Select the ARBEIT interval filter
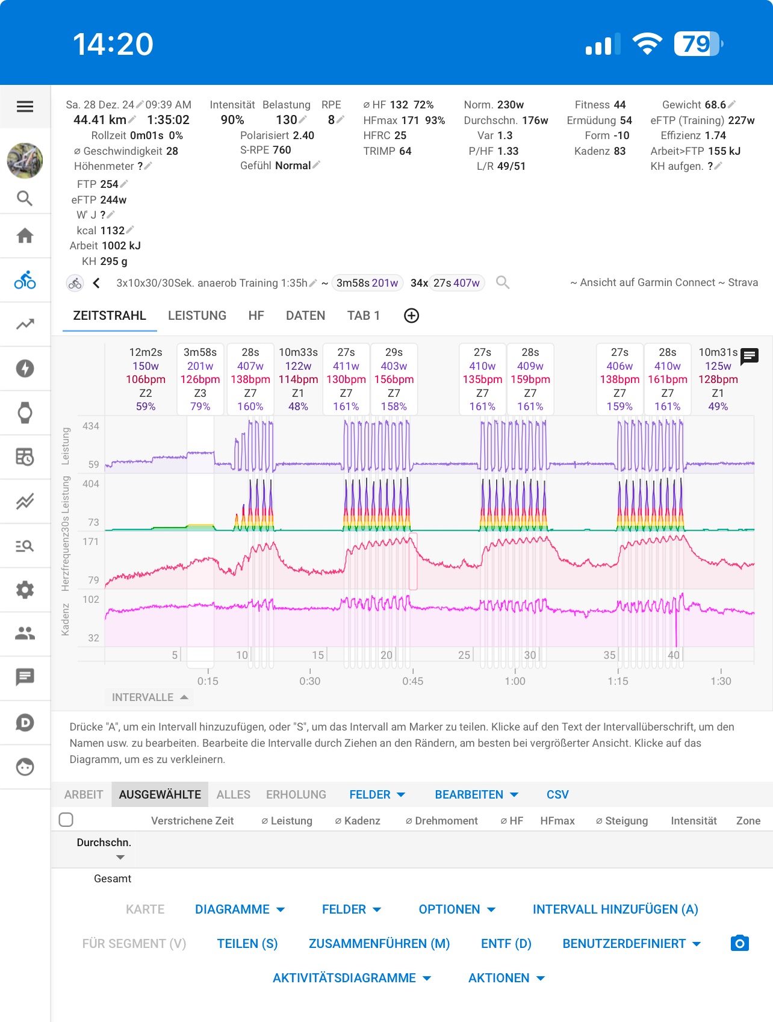Screen dimensions: 773x1022 (x=84, y=794)
